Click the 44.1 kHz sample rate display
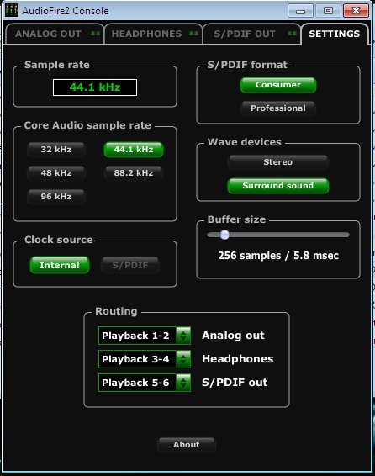Screen dimensions: 375x476 (x=95, y=87)
